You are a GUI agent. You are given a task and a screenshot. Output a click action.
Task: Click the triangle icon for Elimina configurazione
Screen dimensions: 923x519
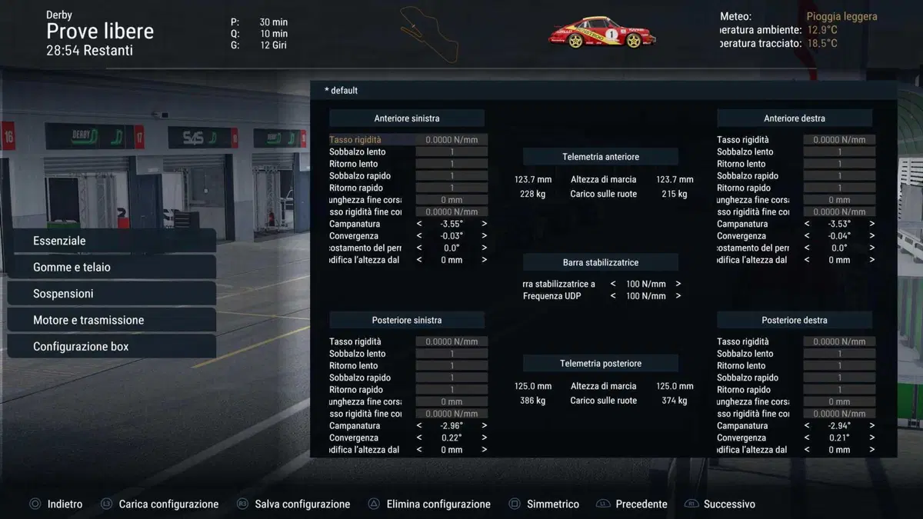[374, 504]
